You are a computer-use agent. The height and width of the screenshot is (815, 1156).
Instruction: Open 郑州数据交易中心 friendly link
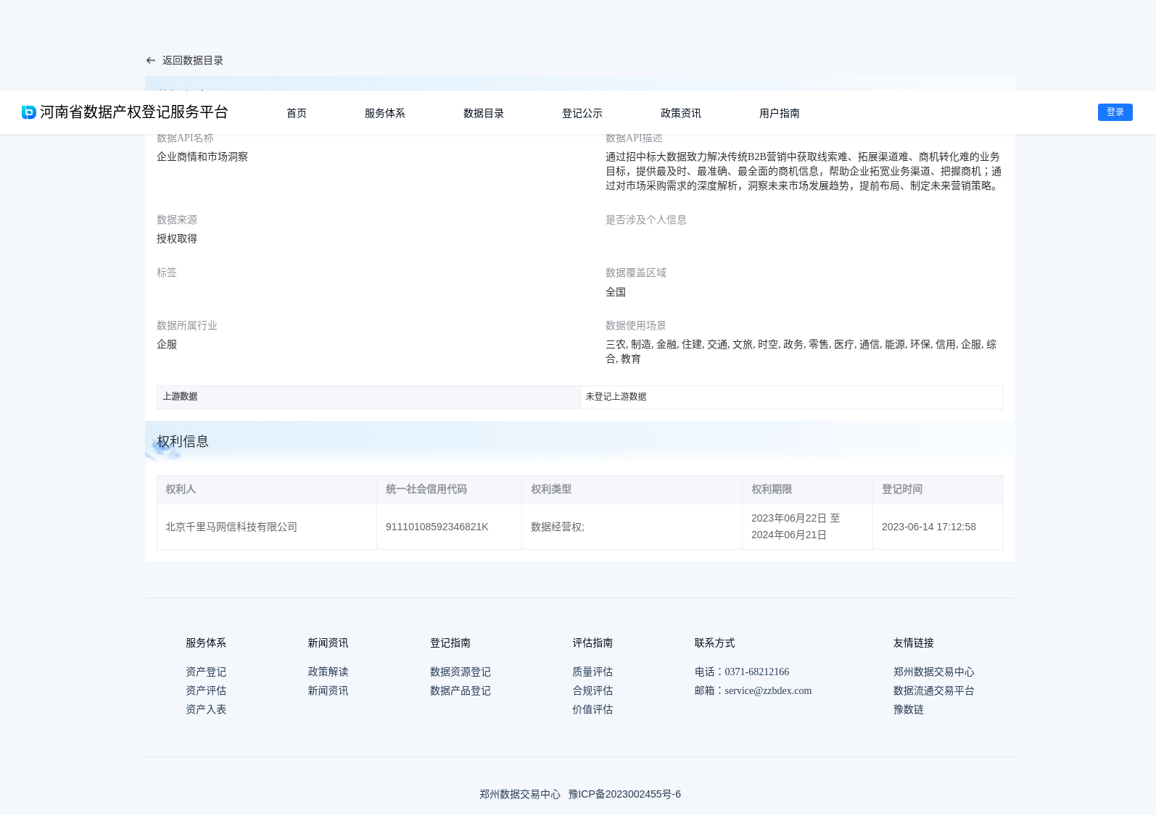934,672
